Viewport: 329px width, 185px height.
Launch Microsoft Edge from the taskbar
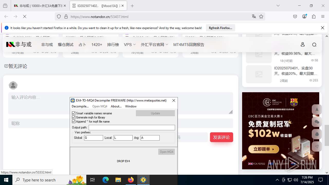(x=106, y=180)
